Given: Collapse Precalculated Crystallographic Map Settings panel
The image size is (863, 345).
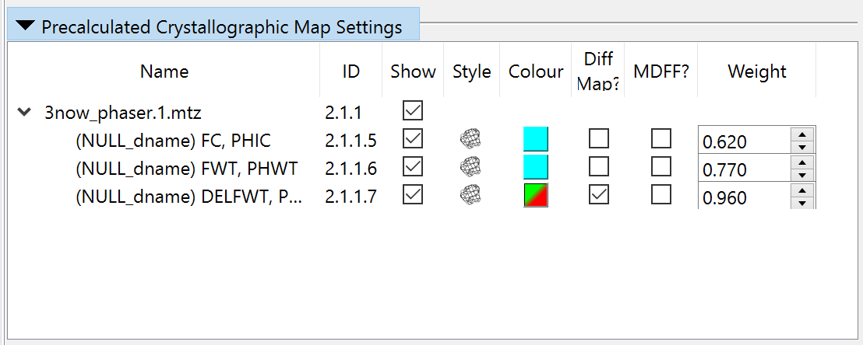Looking at the screenshot, I should click(26, 26).
